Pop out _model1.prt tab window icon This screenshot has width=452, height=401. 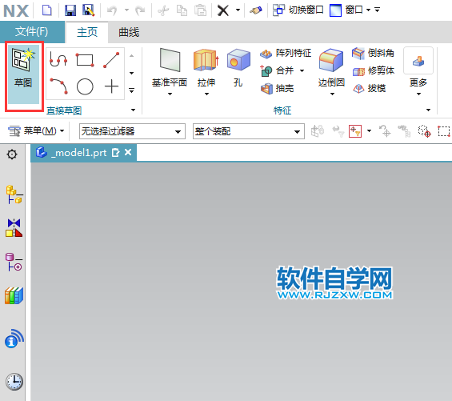pyautogui.click(x=115, y=153)
